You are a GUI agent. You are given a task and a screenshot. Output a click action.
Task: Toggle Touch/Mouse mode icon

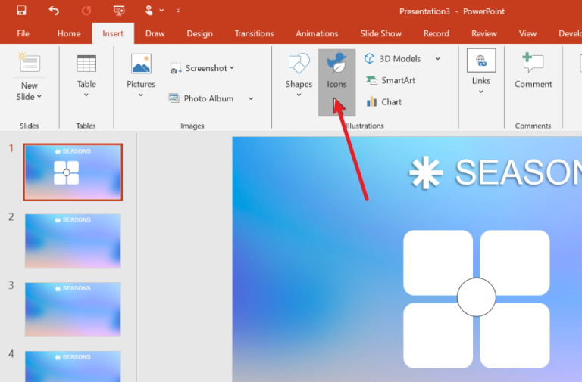click(x=149, y=11)
